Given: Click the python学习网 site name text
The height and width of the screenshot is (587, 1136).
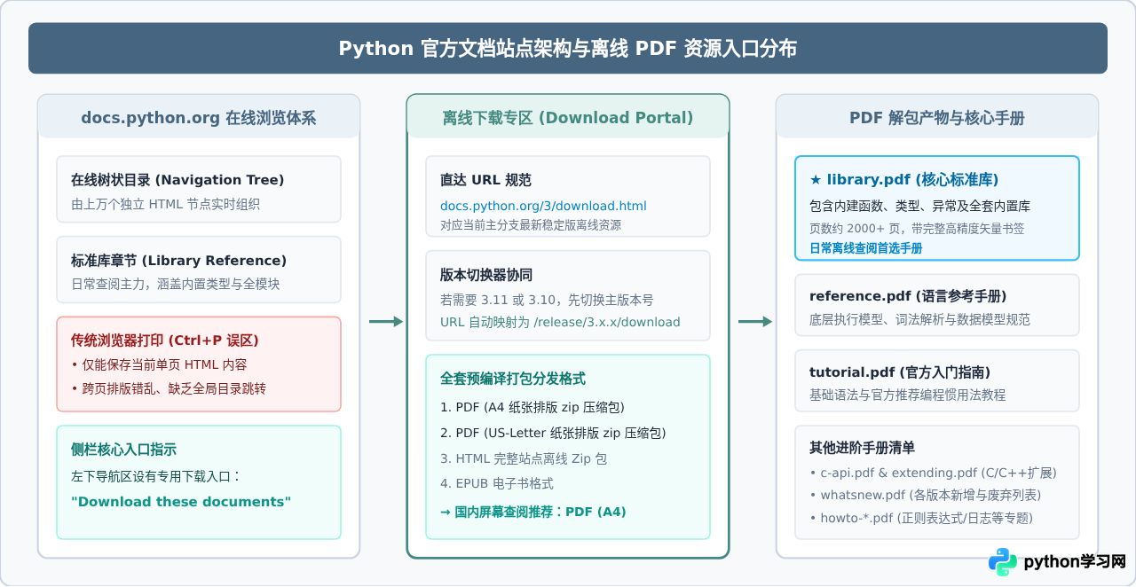Looking at the screenshot, I should coord(1075,562).
